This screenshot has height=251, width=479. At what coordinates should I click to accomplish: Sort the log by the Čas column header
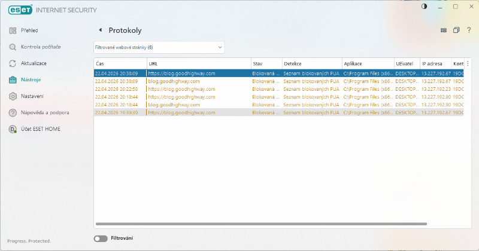pyautogui.click(x=120, y=63)
